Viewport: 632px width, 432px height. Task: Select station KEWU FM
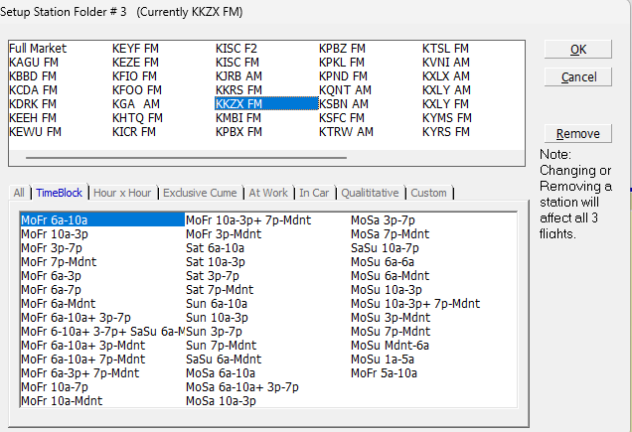[35, 132]
